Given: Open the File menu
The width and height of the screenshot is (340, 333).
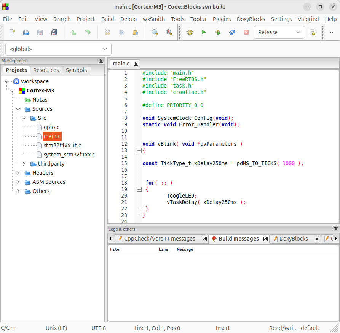Looking at the screenshot, I should coord(7,19).
